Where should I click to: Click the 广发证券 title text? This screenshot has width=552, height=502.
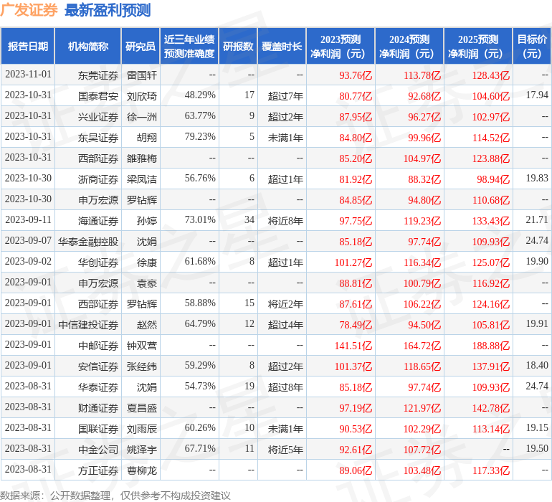(29, 10)
